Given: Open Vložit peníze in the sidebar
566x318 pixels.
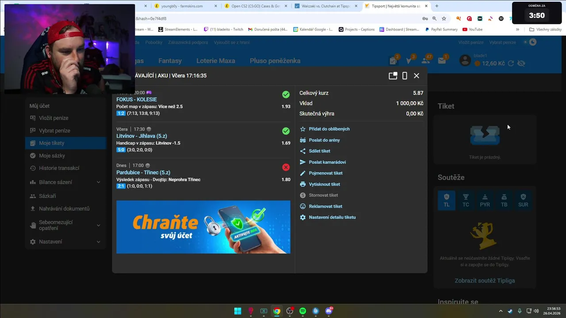Looking at the screenshot, I should 65,118.
